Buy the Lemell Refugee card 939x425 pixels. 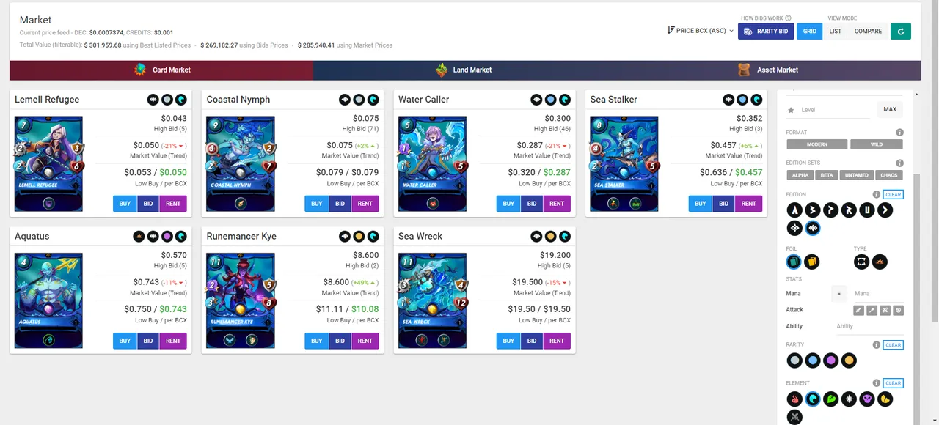point(125,204)
